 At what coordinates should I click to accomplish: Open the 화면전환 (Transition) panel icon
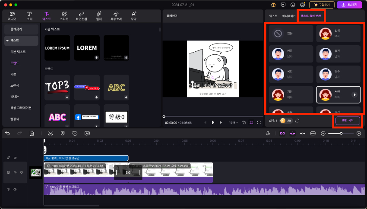pos(82,16)
